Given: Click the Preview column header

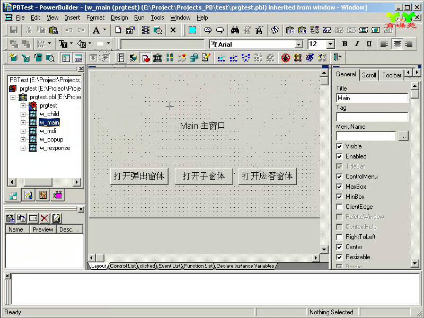Looking at the screenshot, I should tap(43, 229).
